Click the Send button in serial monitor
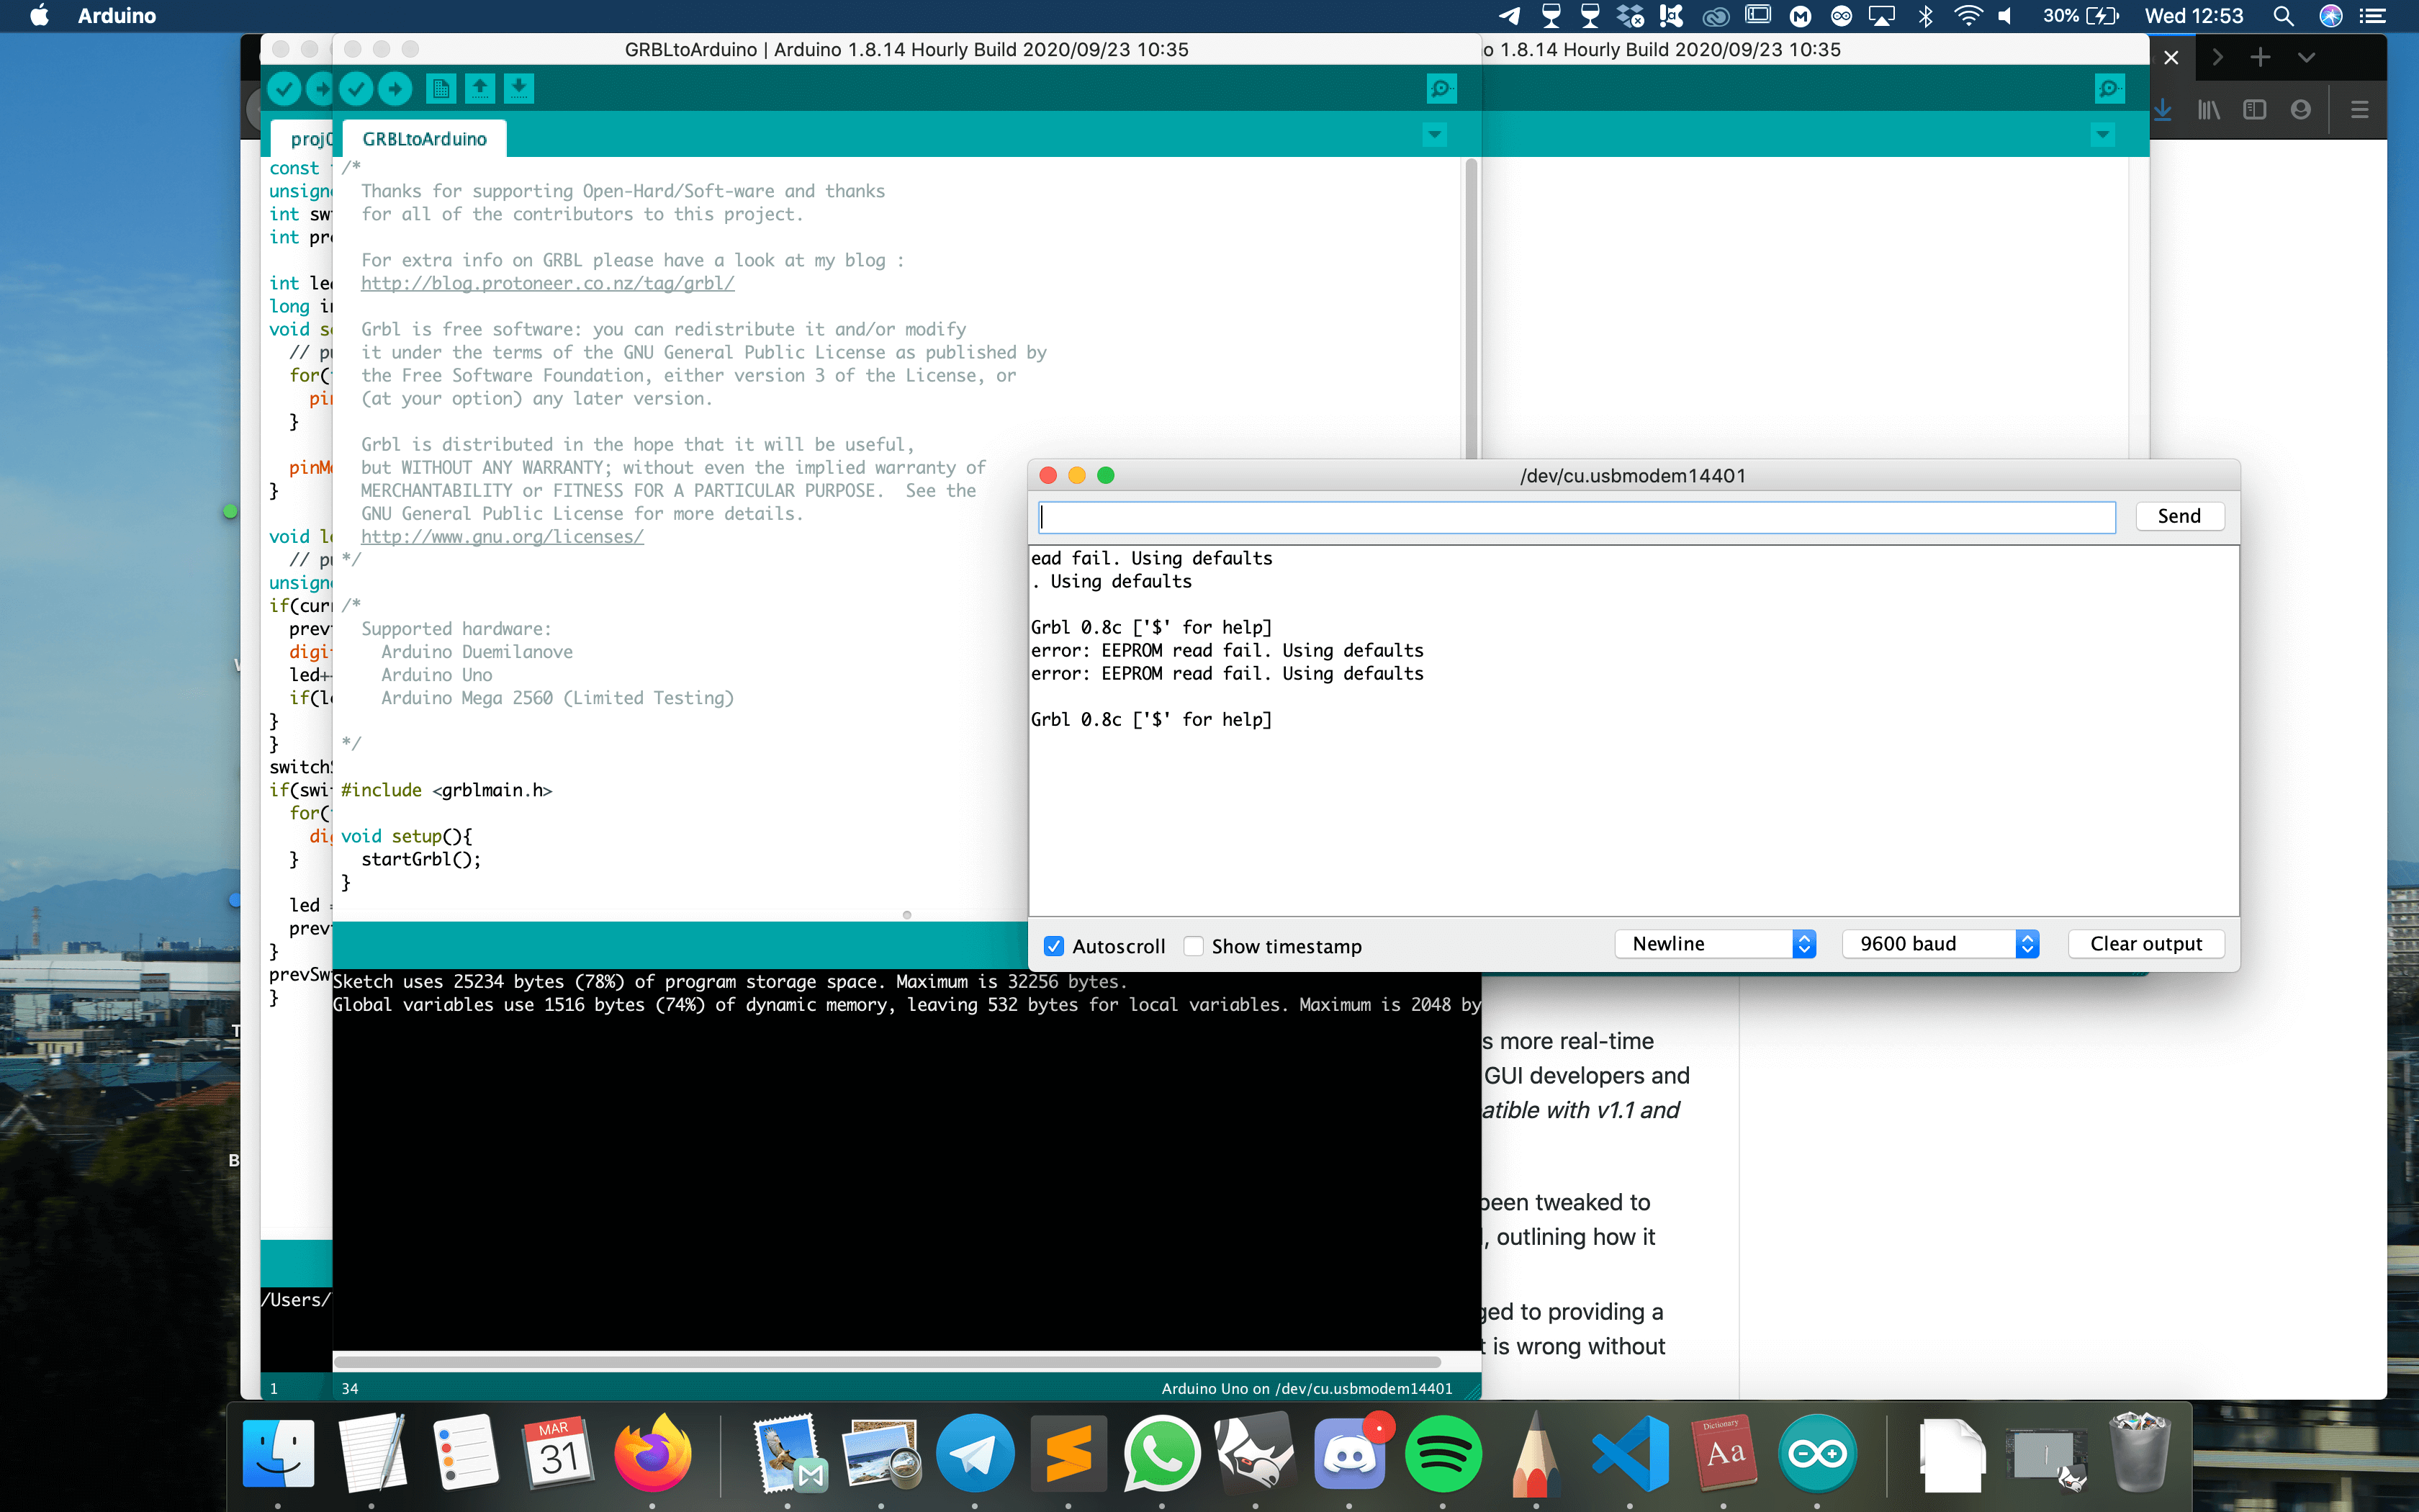Image resolution: width=2419 pixels, height=1512 pixels. (x=2179, y=516)
